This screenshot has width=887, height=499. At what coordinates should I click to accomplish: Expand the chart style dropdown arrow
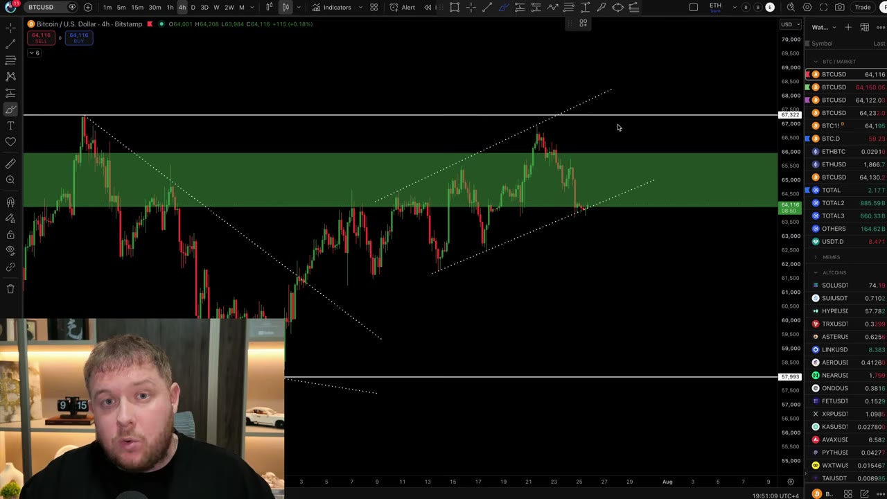[299, 8]
